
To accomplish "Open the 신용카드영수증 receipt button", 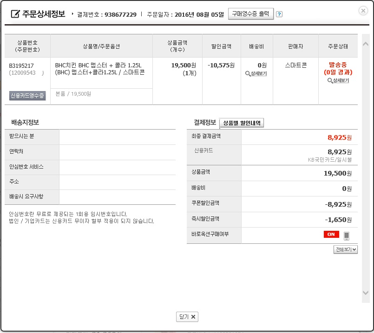I will tap(27, 96).
